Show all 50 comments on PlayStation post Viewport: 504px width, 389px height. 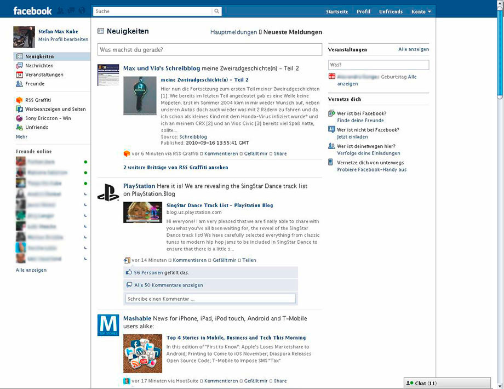click(x=168, y=285)
